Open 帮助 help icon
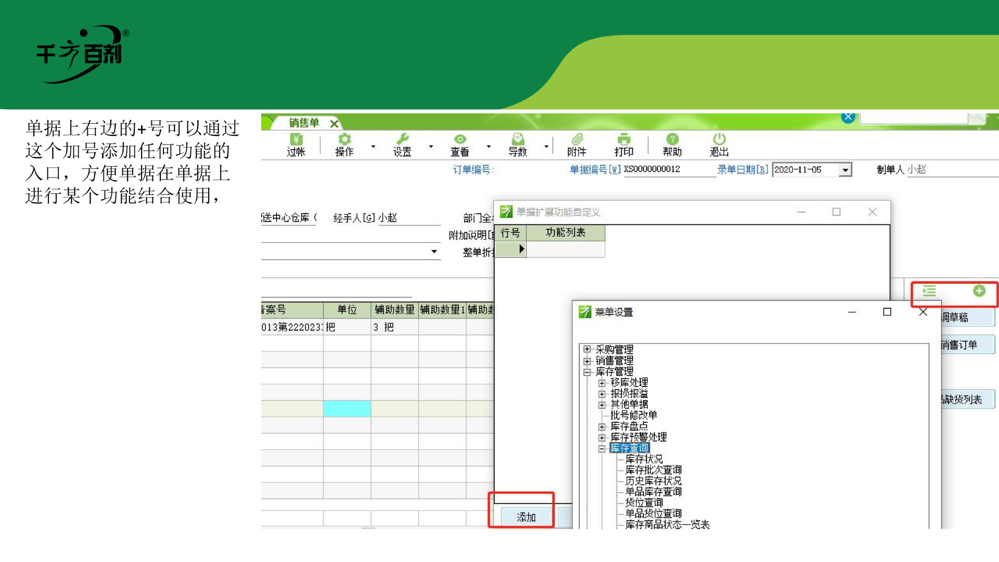 (x=672, y=140)
